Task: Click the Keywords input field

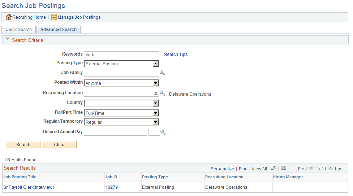Action: 121,55
